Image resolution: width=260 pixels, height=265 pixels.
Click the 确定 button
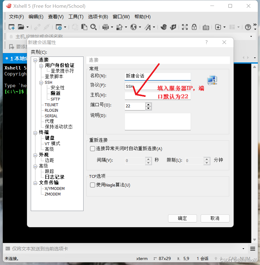click(182, 218)
